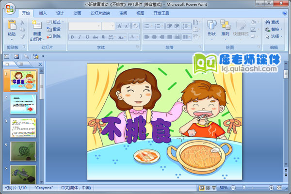Toggle Underline formatting
Screen dimensions: 291x194
87,37
